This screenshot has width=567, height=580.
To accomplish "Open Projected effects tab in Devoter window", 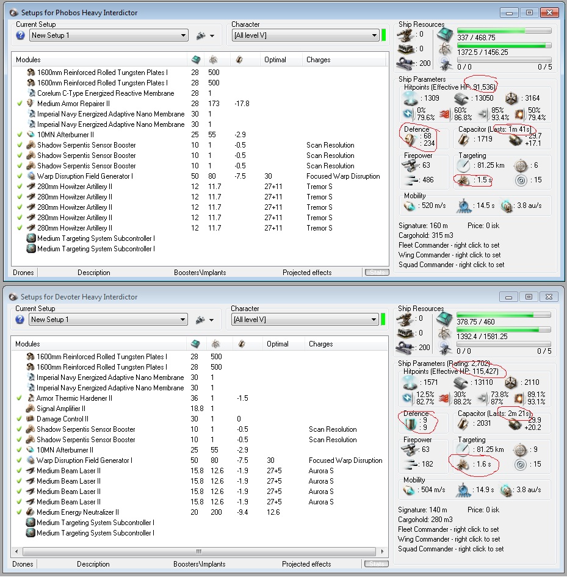I will (306, 564).
